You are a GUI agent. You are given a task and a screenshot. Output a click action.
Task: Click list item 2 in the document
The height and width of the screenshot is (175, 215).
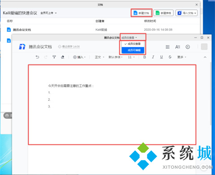[49, 100]
